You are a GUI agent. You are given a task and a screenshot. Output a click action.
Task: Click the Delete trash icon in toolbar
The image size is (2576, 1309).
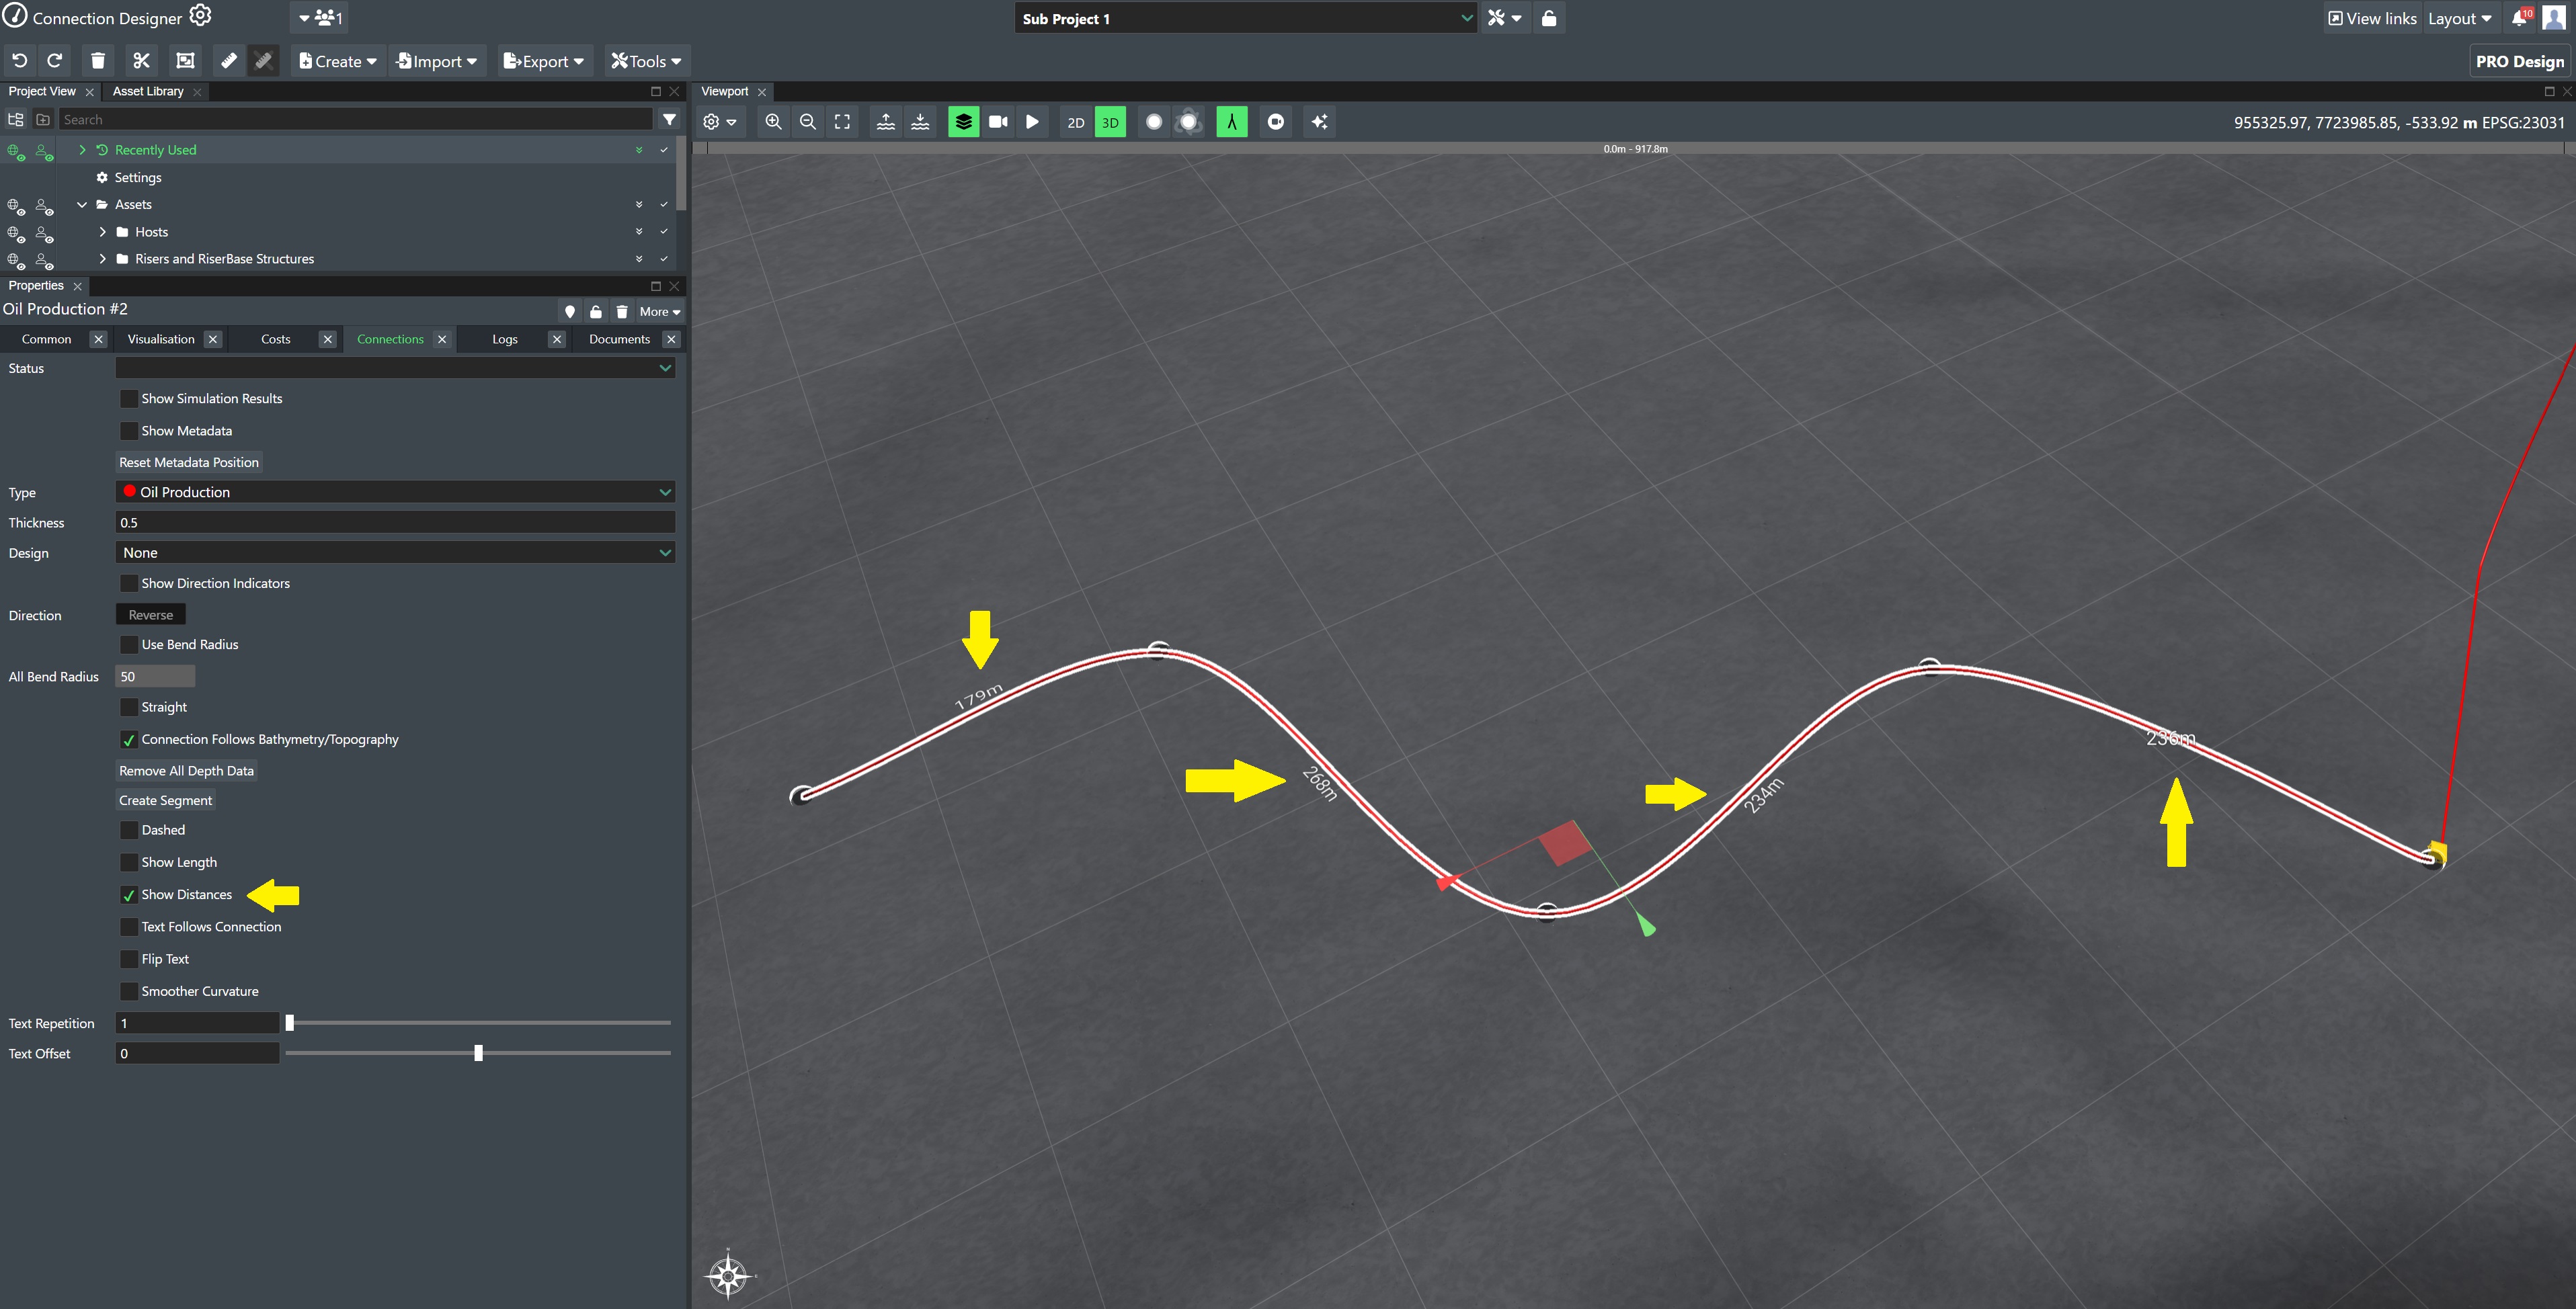point(98,61)
